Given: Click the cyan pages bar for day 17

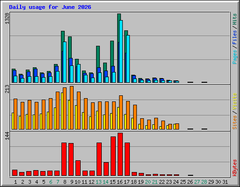Looking at the screenshot, I should (x=128, y=59).
